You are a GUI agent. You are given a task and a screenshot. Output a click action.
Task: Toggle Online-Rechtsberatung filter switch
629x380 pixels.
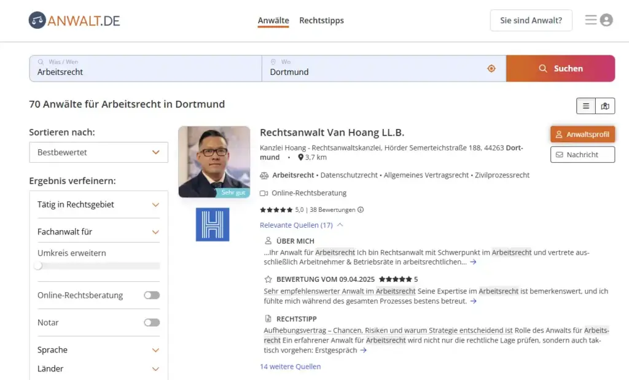(152, 295)
